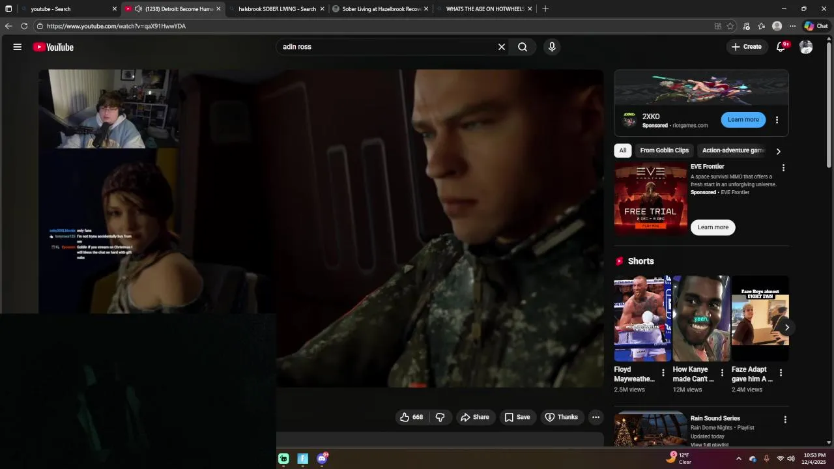Reload the current page
The height and width of the screenshot is (469, 834).
pyautogui.click(x=24, y=26)
